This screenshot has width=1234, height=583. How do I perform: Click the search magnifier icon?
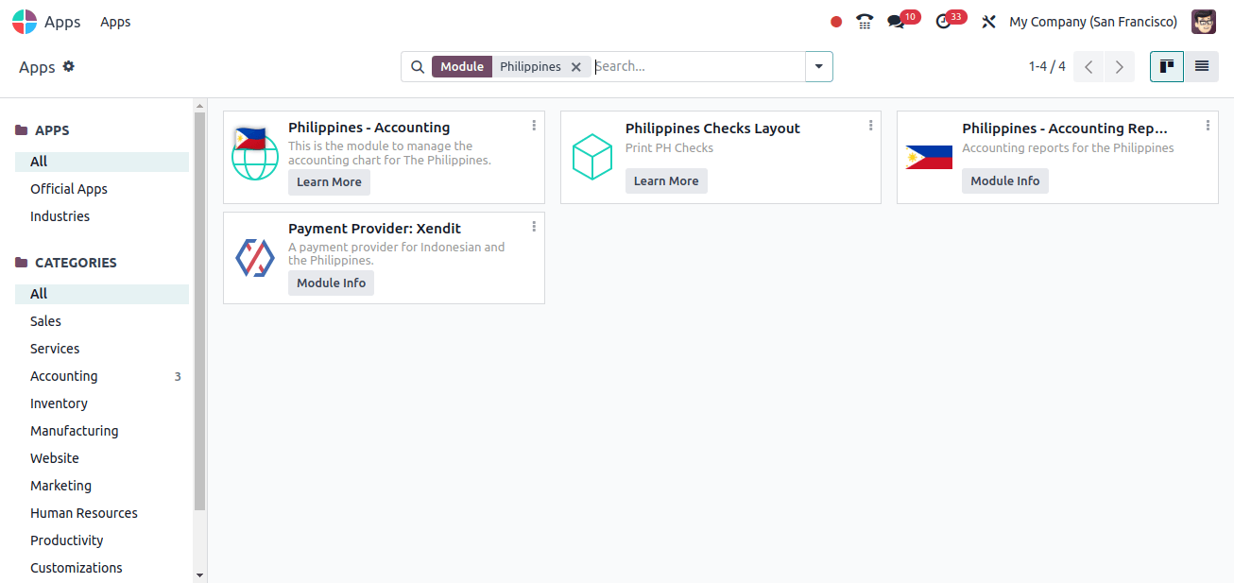tap(418, 67)
